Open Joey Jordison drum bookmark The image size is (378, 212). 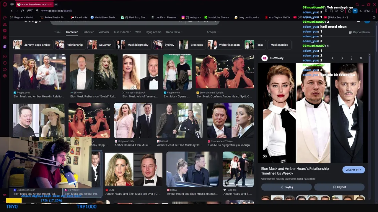point(247,17)
